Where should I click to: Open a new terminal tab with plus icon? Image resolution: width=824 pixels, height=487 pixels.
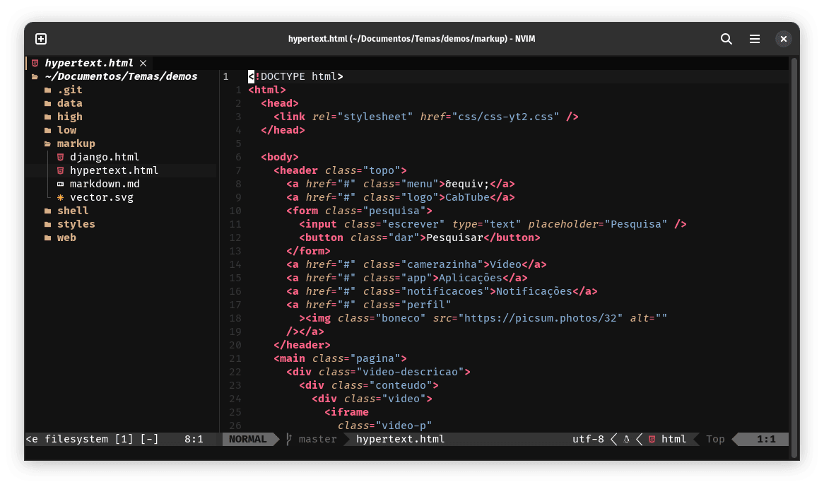click(x=41, y=39)
